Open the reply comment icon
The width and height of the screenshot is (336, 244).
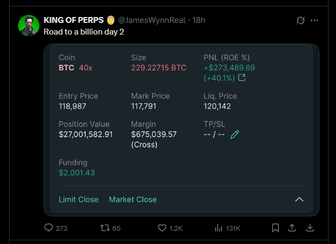pyautogui.click(x=48, y=228)
